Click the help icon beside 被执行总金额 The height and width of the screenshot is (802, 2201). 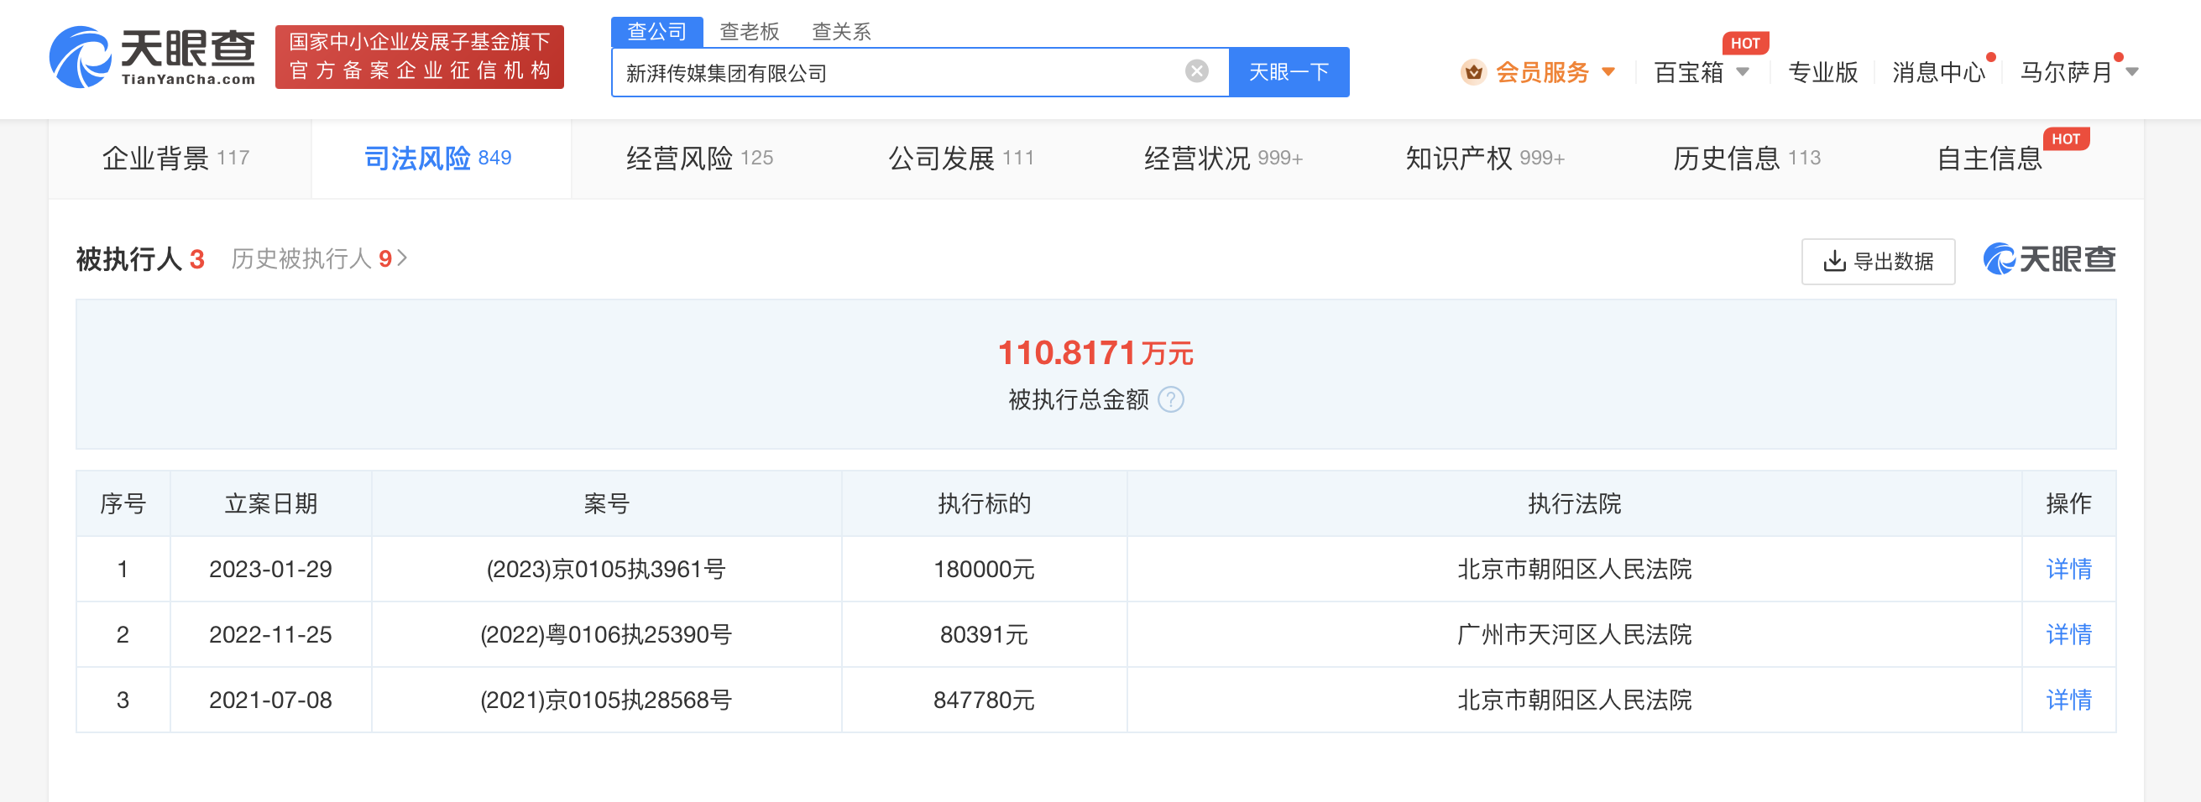(1170, 399)
